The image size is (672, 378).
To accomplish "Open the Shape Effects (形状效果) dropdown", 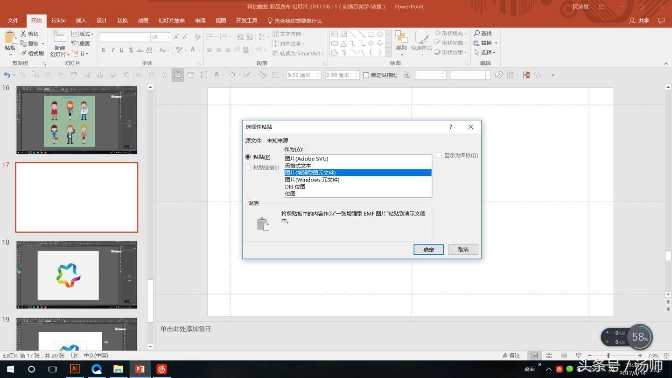I will point(451,52).
